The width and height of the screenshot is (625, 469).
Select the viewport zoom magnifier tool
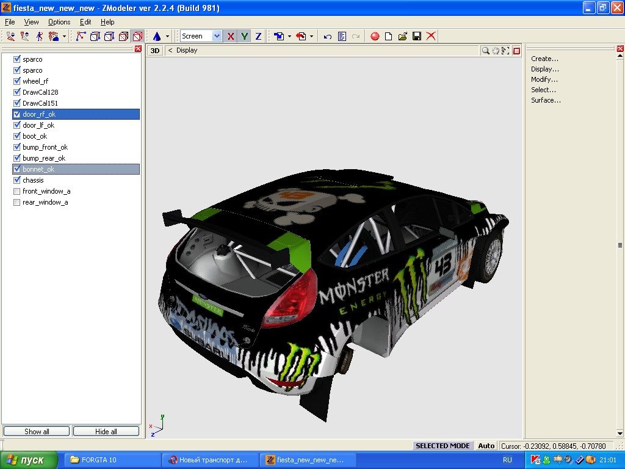pyautogui.click(x=485, y=51)
